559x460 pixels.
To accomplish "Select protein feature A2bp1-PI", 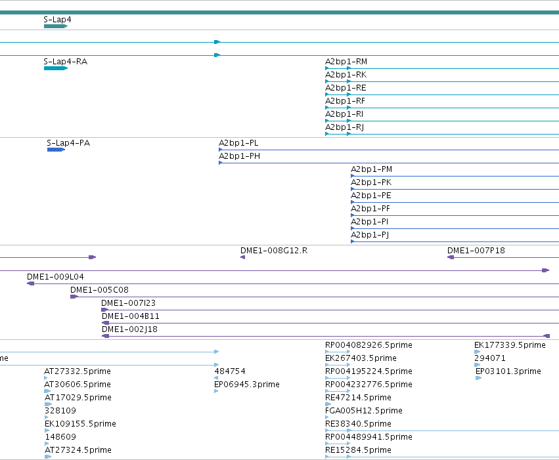I will pyautogui.click(x=370, y=222).
